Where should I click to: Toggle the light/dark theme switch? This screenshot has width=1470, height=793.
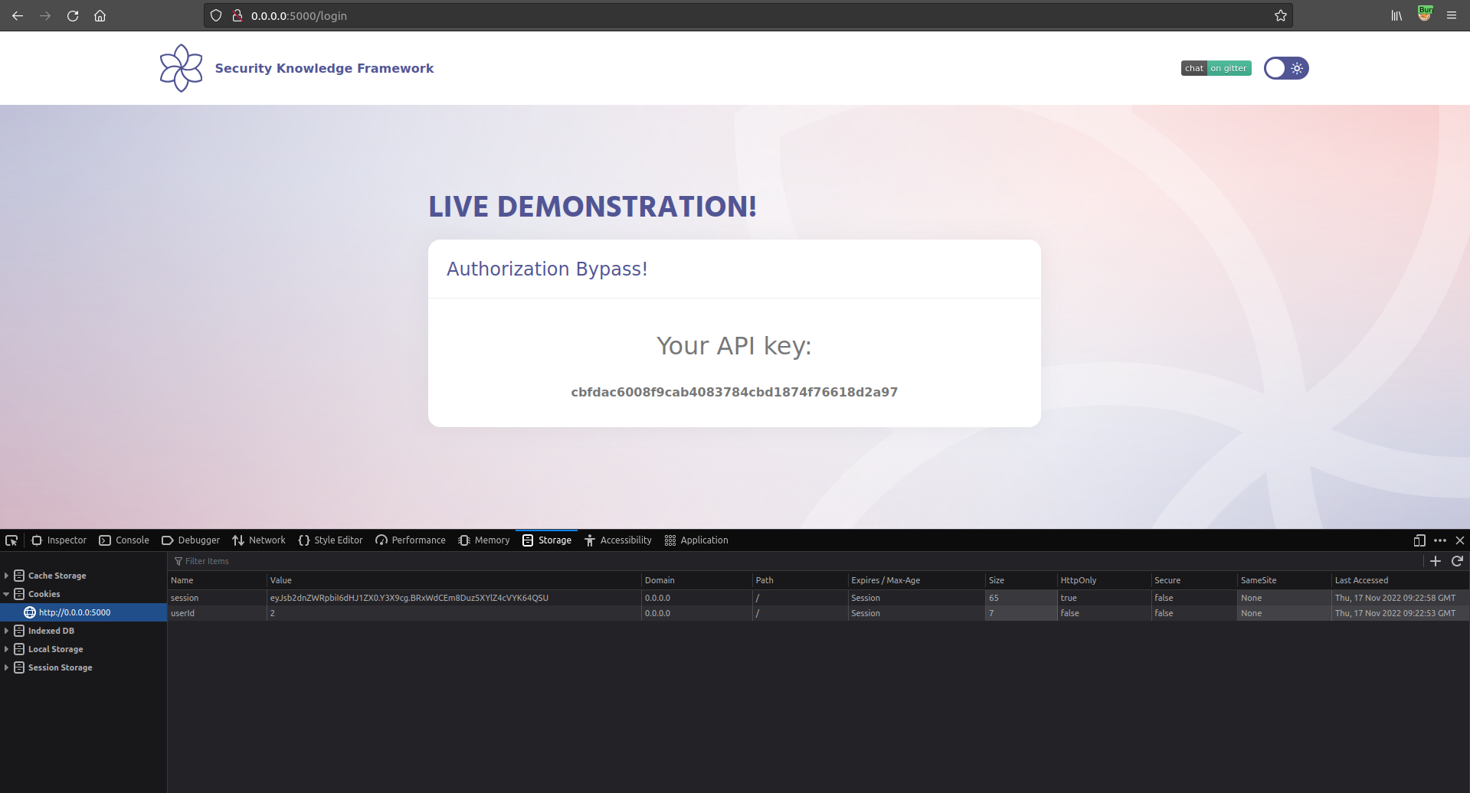pyautogui.click(x=1286, y=68)
